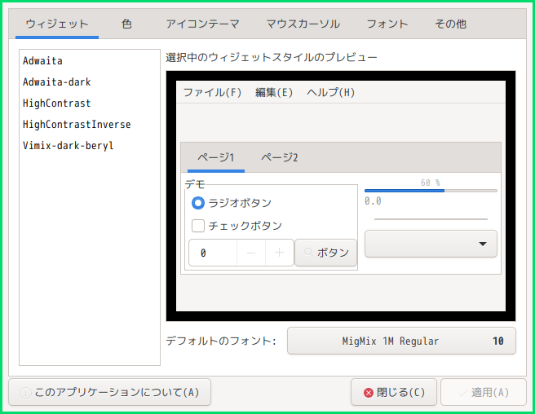
Task: Click the red close icon beside 閉じる(C)
Action: click(369, 393)
